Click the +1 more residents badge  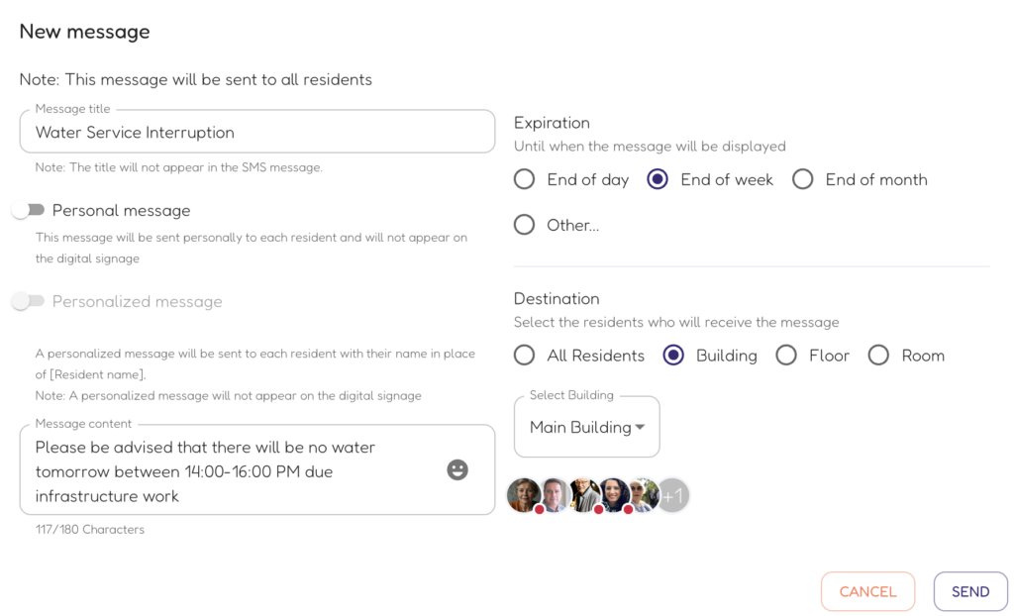pos(673,495)
